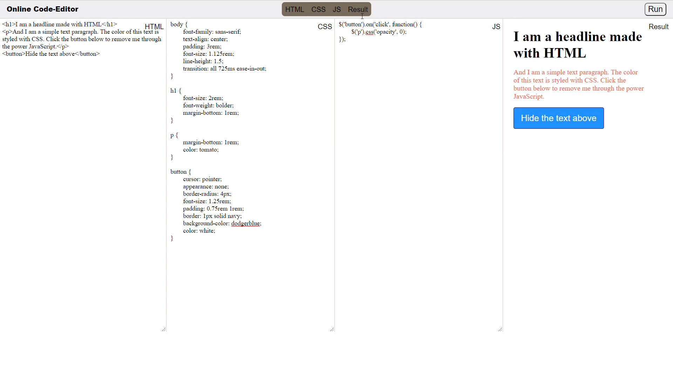Screen dimensions: 673x379
Task: Click the HTML textarea resize handle
Action: pos(163,330)
